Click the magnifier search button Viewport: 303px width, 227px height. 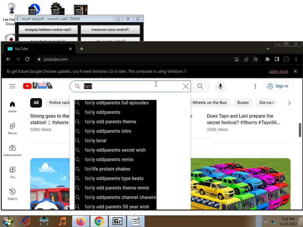[200, 86]
